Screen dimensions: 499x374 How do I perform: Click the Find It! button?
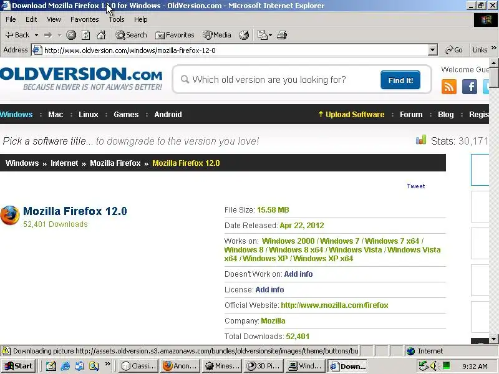click(400, 80)
